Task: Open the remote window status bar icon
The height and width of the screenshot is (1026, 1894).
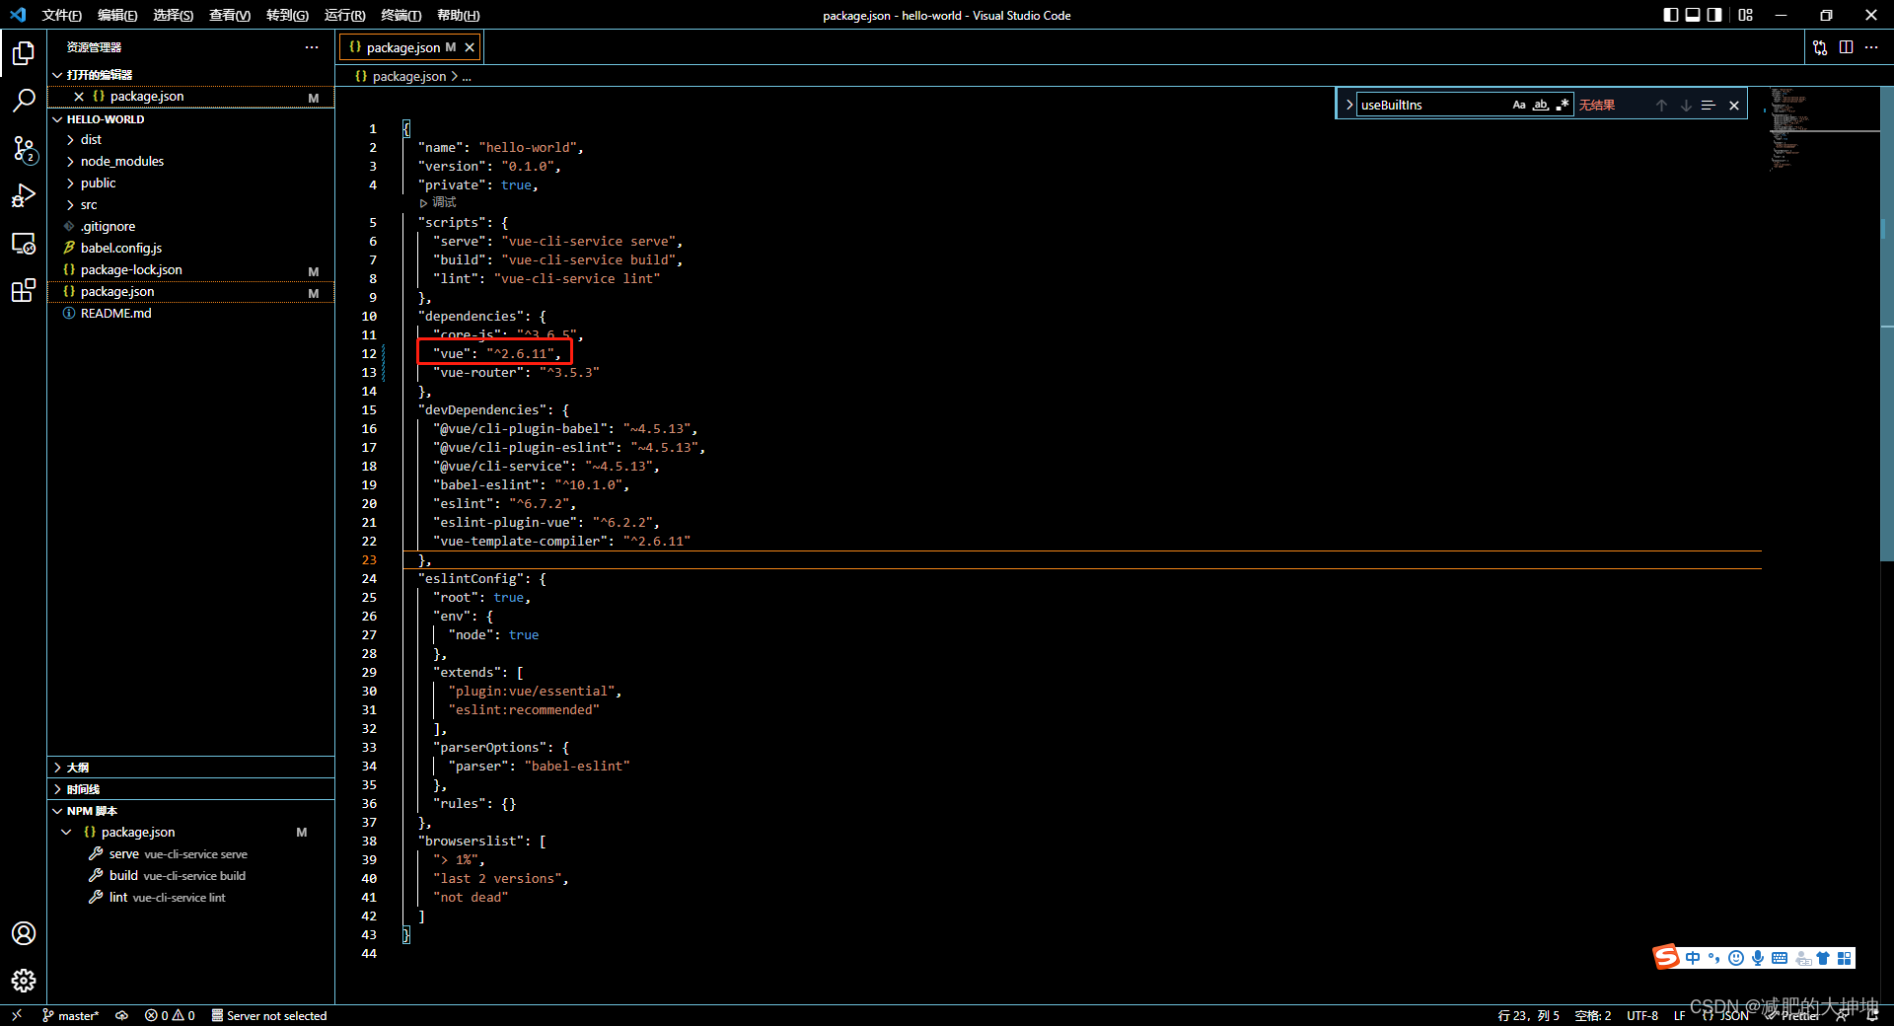Action: (16, 1015)
